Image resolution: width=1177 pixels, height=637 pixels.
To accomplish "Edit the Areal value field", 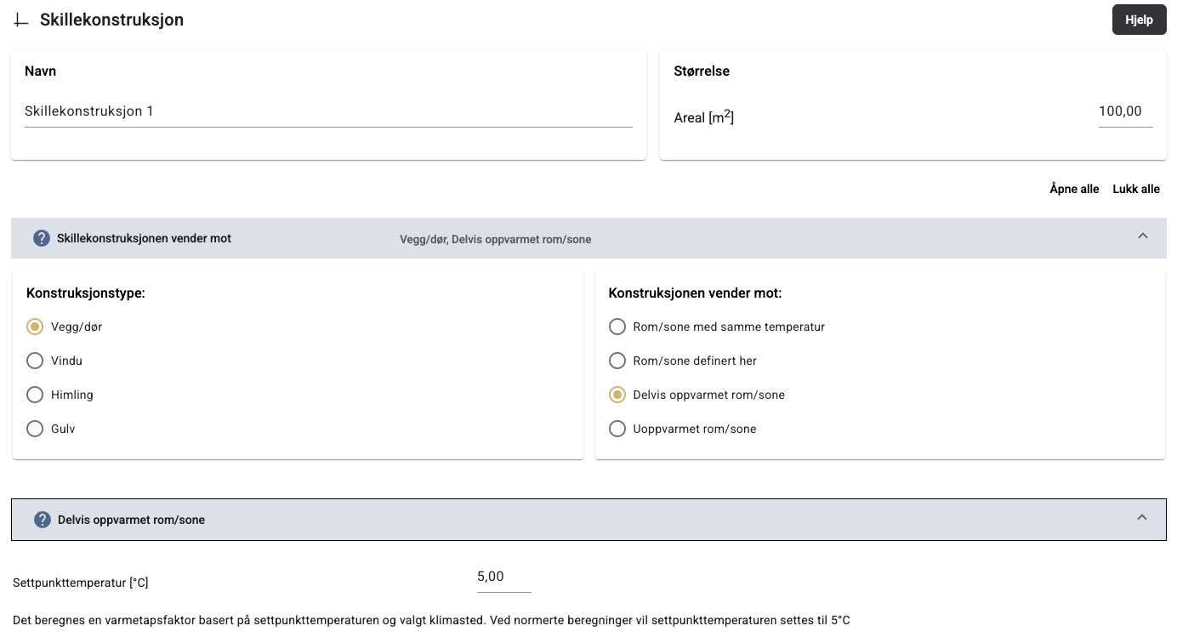I will pos(1124,111).
